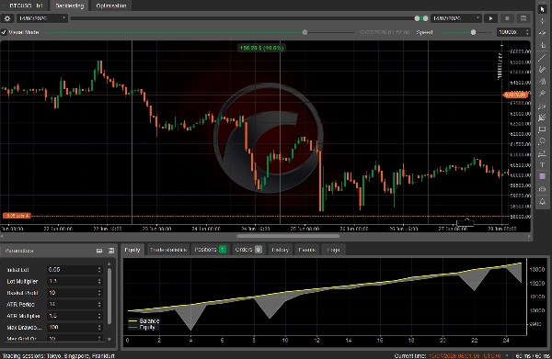The height and width of the screenshot is (359, 552).
Task: Open the Equity tab
Action: [x=132, y=250]
